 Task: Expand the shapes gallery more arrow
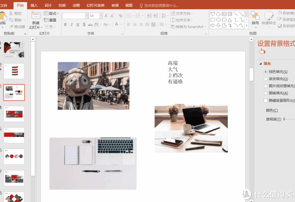[246, 26]
